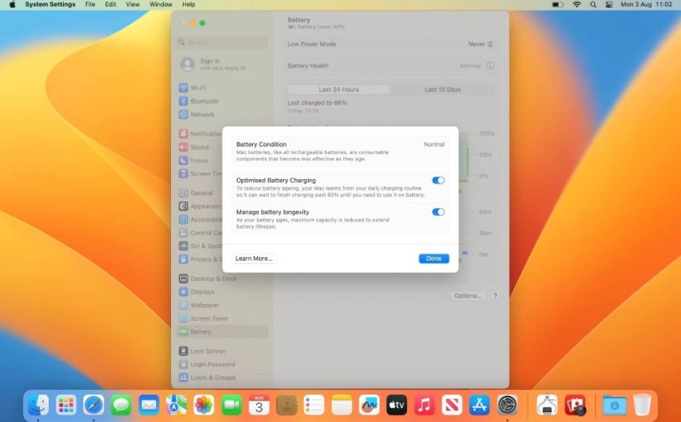Open Messages from the Dock
681x422 pixels.
[x=121, y=405]
